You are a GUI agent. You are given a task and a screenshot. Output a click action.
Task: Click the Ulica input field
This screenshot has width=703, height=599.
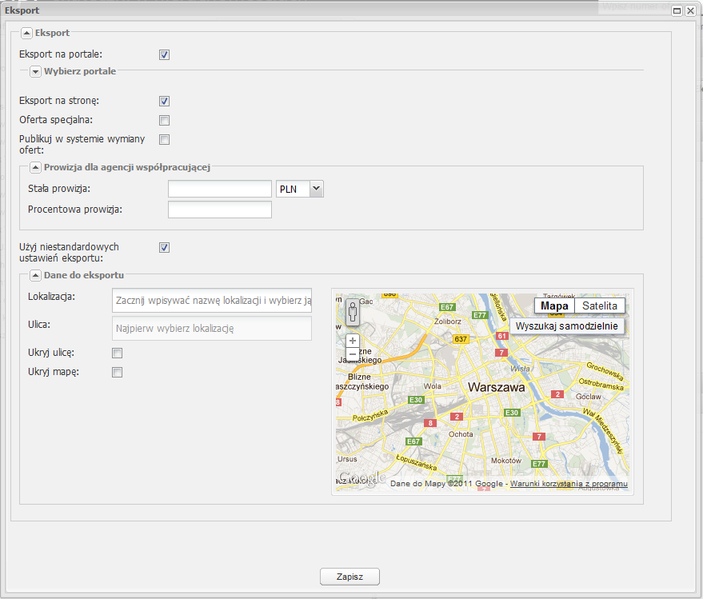(212, 328)
